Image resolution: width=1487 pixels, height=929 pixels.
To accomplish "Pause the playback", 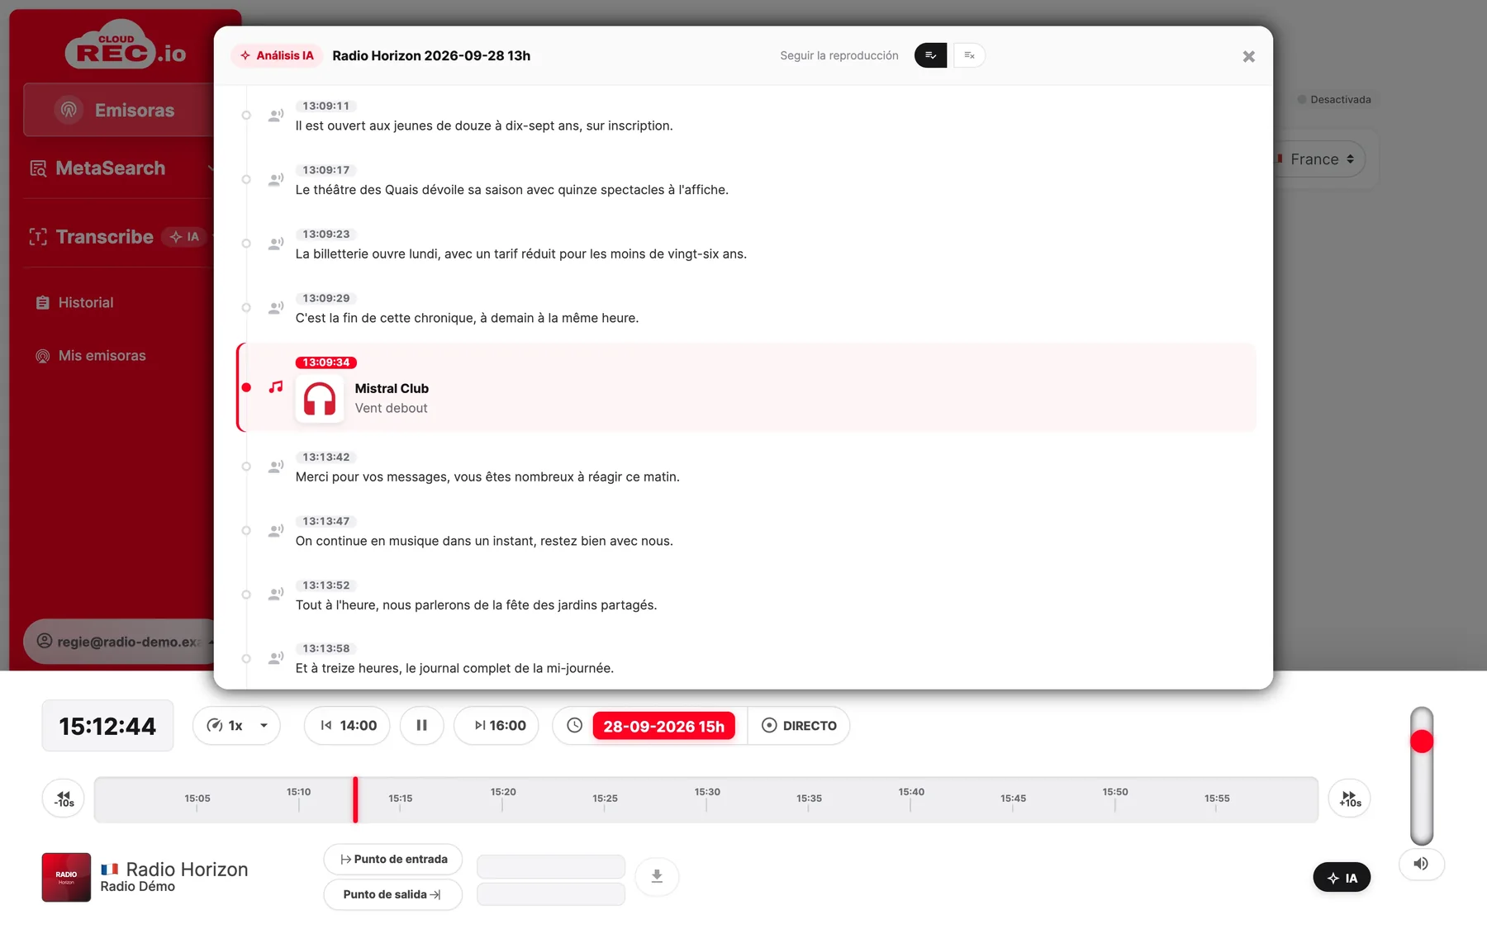I will pyautogui.click(x=421, y=726).
